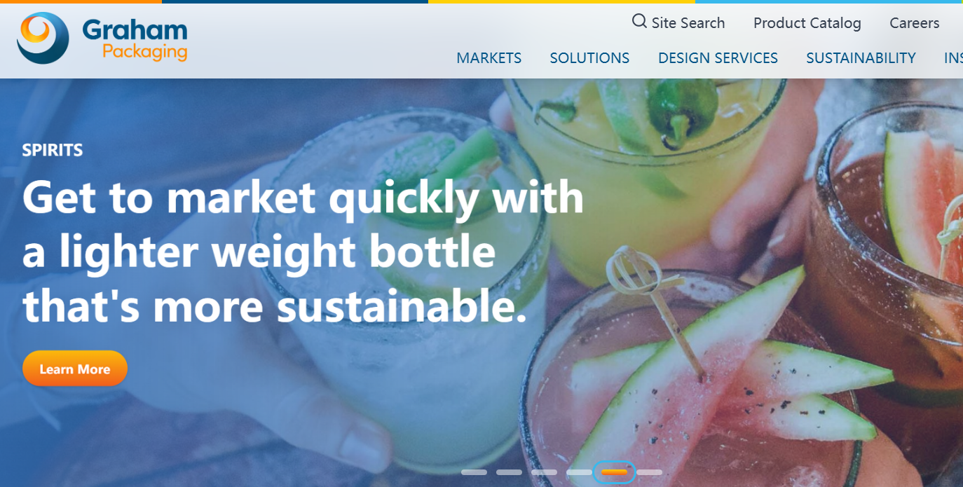Open the Product Catalog link
This screenshot has width=963, height=487.
tap(807, 23)
